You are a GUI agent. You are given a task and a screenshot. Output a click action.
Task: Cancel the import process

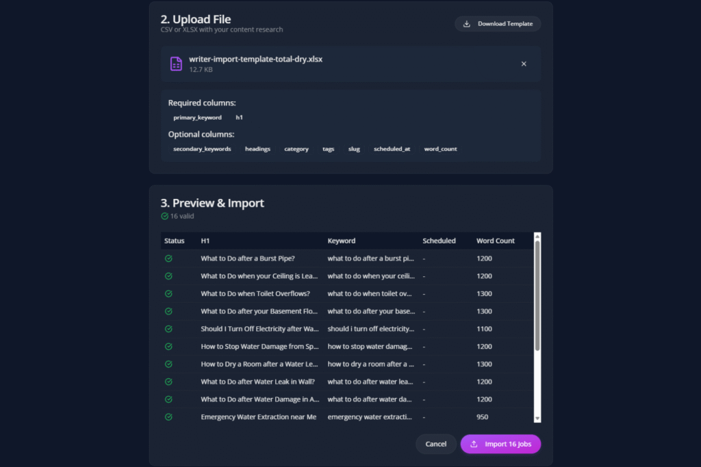(x=436, y=444)
